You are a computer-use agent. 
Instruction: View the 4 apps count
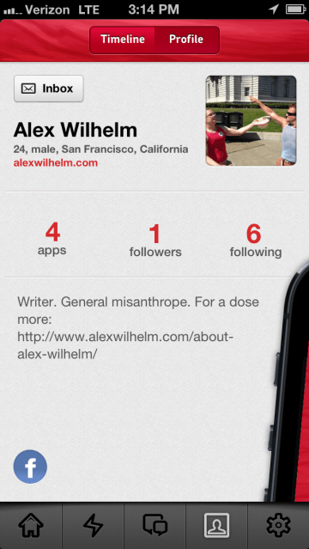[x=52, y=240]
